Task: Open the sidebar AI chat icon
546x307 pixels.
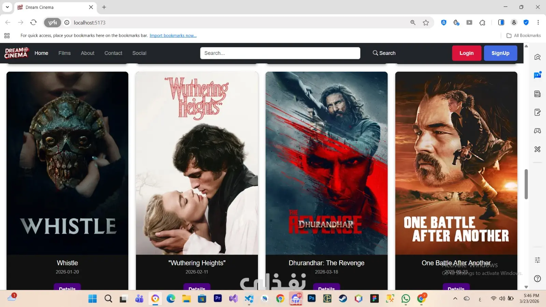Action: tap(537, 75)
